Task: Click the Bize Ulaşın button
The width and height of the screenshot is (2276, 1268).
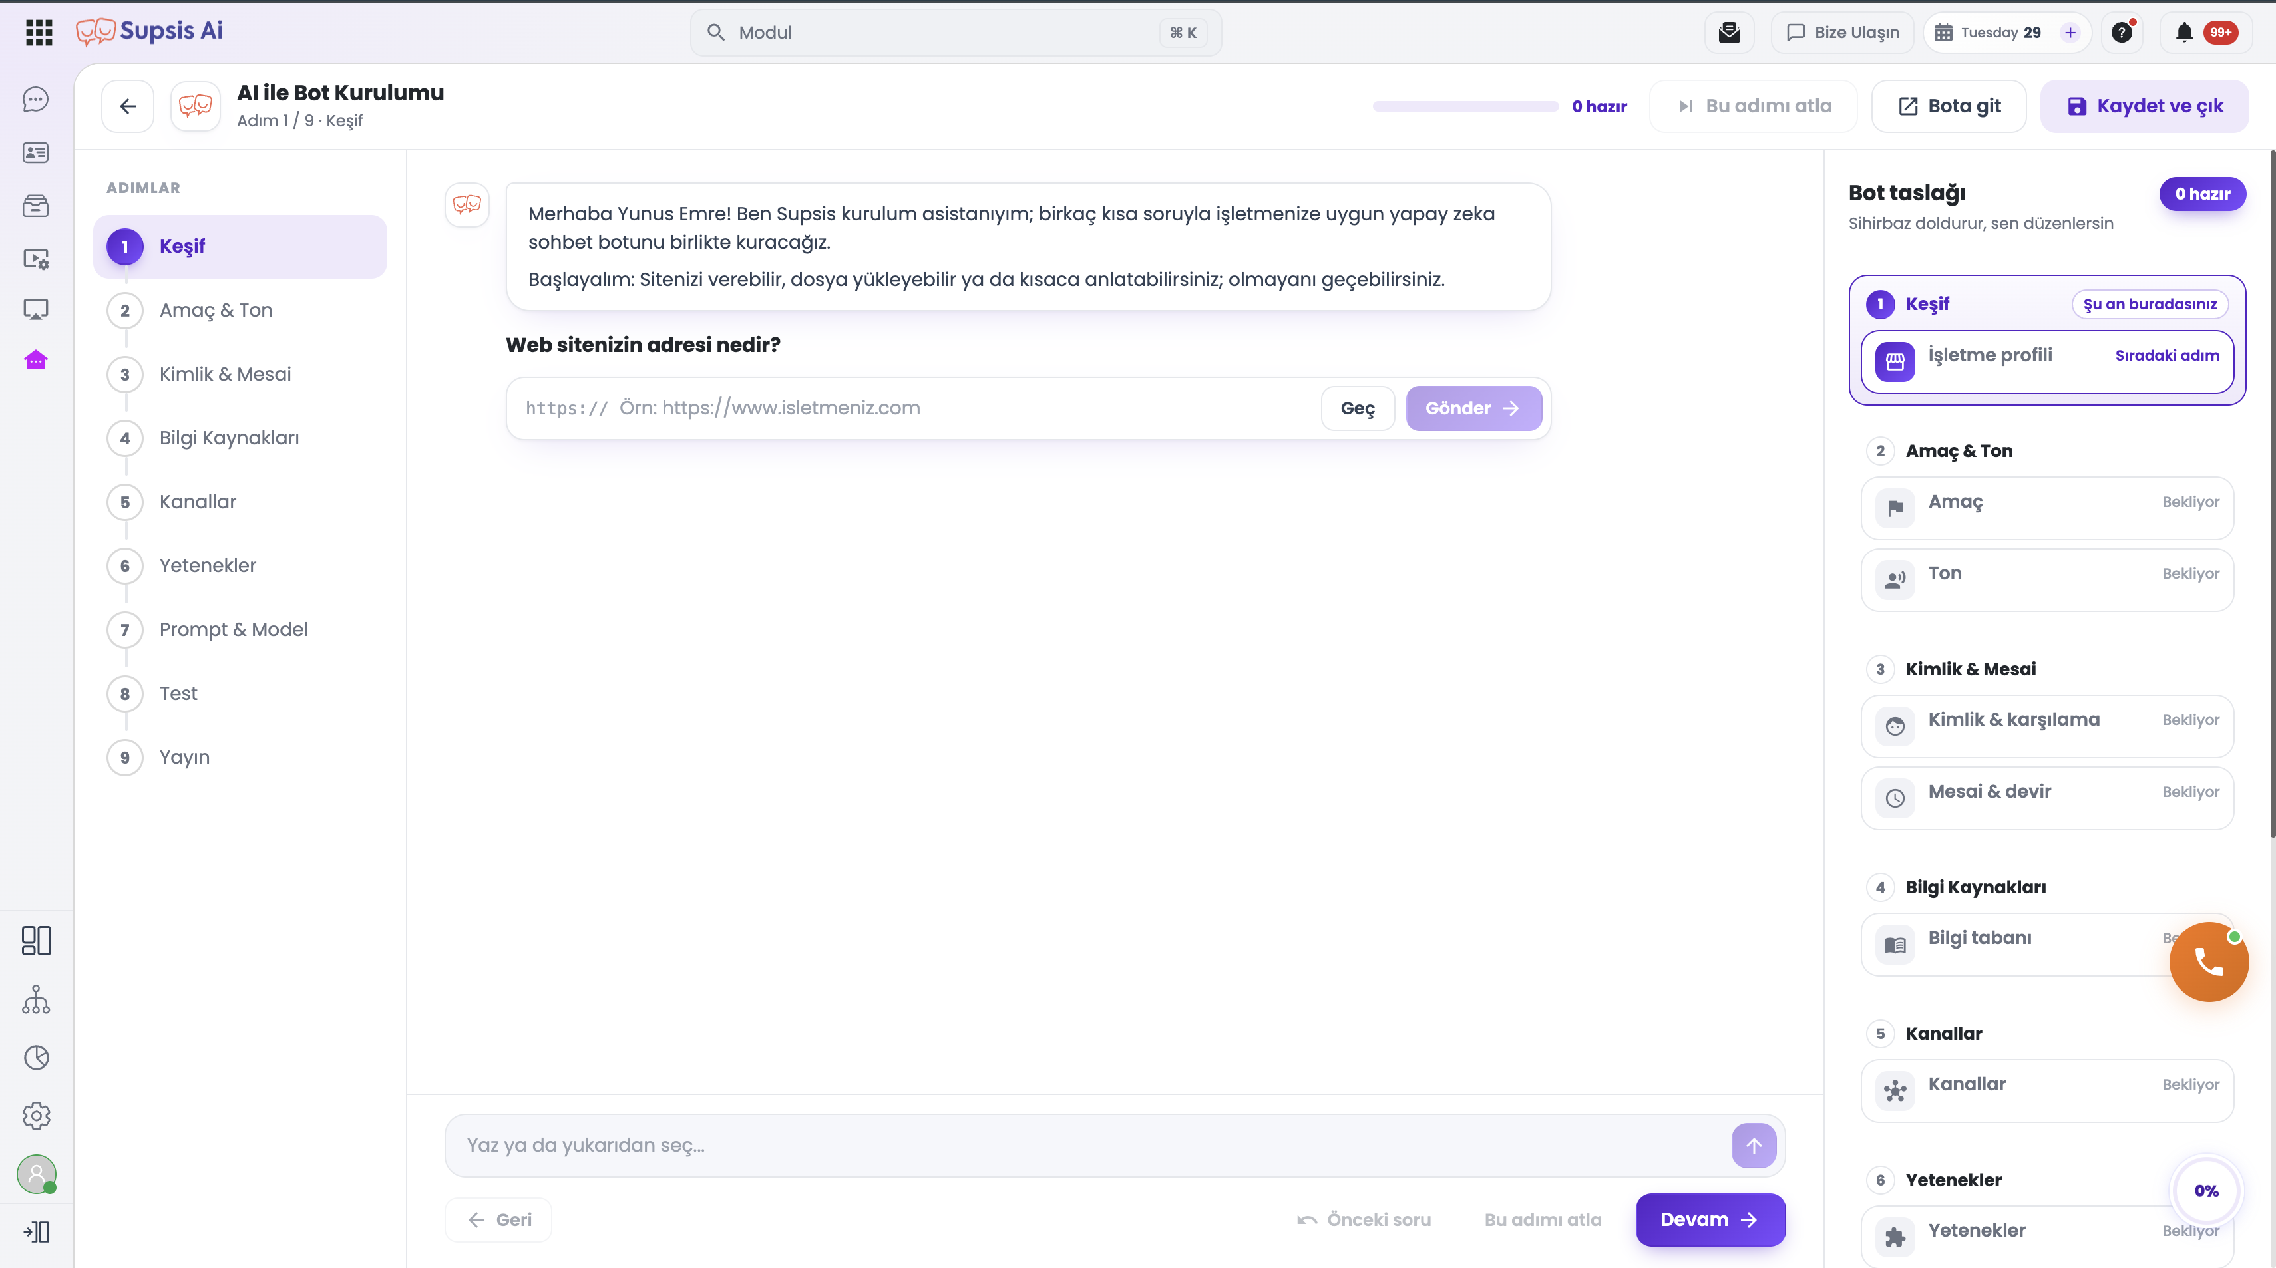Action: (1842, 33)
